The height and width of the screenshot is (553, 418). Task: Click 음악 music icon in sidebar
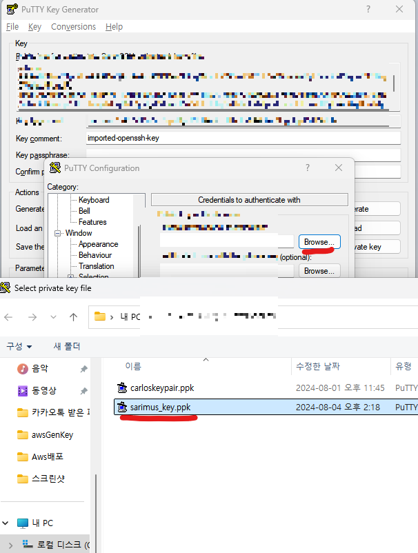[x=23, y=368]
